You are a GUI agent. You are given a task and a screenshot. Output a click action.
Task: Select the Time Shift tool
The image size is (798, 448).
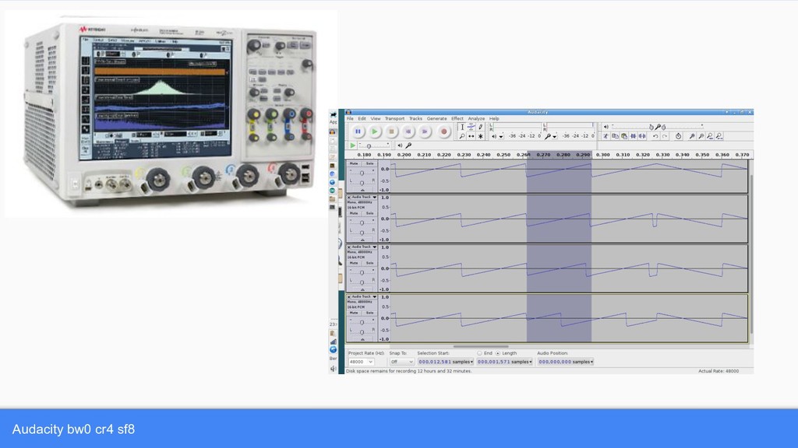click(471, 136)
